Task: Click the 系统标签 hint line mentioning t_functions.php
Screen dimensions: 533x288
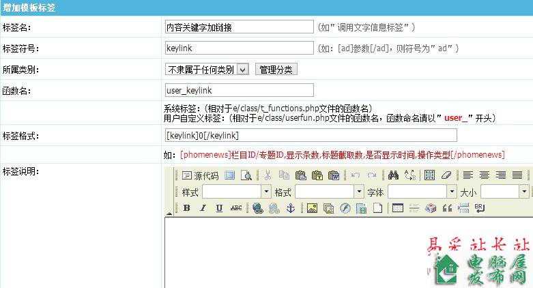Action: (268, 108)
